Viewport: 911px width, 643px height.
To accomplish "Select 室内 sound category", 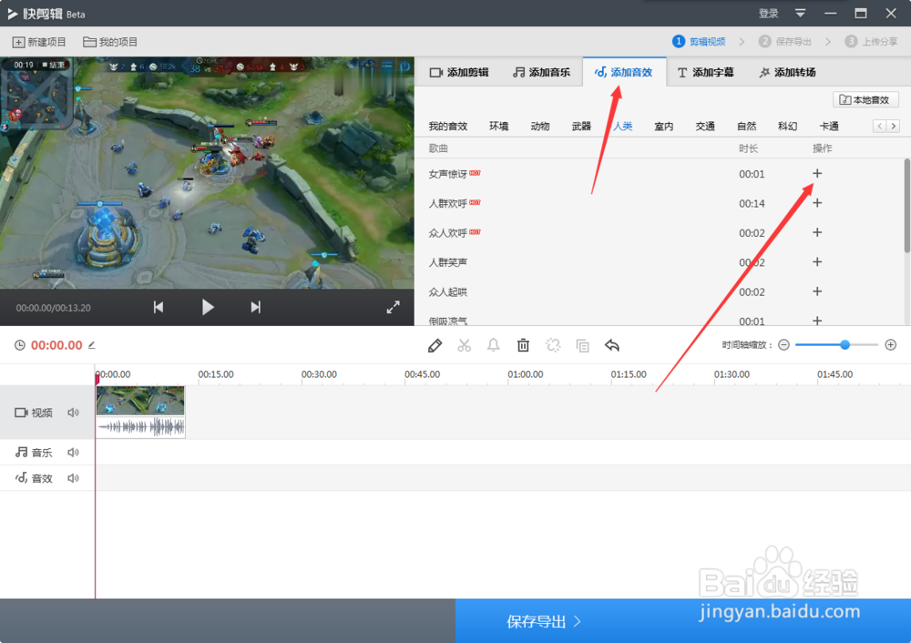I will click(664, 126).
